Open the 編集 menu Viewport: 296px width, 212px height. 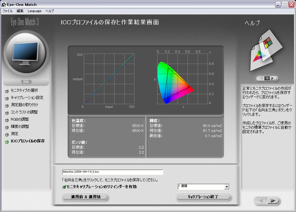20,11
